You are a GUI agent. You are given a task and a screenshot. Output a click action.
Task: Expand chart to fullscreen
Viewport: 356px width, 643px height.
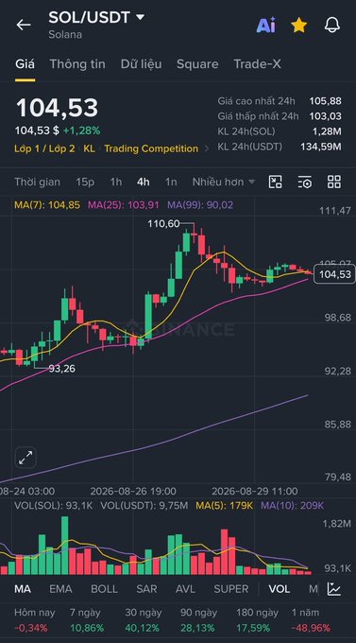tap(25, 458)
